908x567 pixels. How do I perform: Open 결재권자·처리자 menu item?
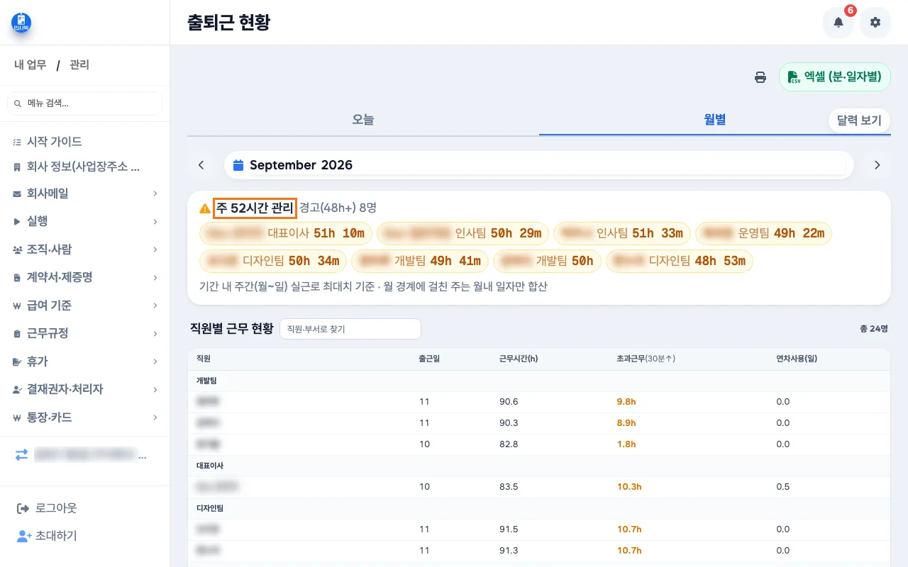(x=84, y=389)
